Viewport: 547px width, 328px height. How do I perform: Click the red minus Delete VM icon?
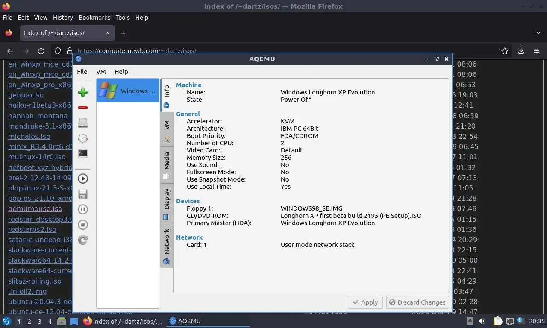(x=83, y=108)
